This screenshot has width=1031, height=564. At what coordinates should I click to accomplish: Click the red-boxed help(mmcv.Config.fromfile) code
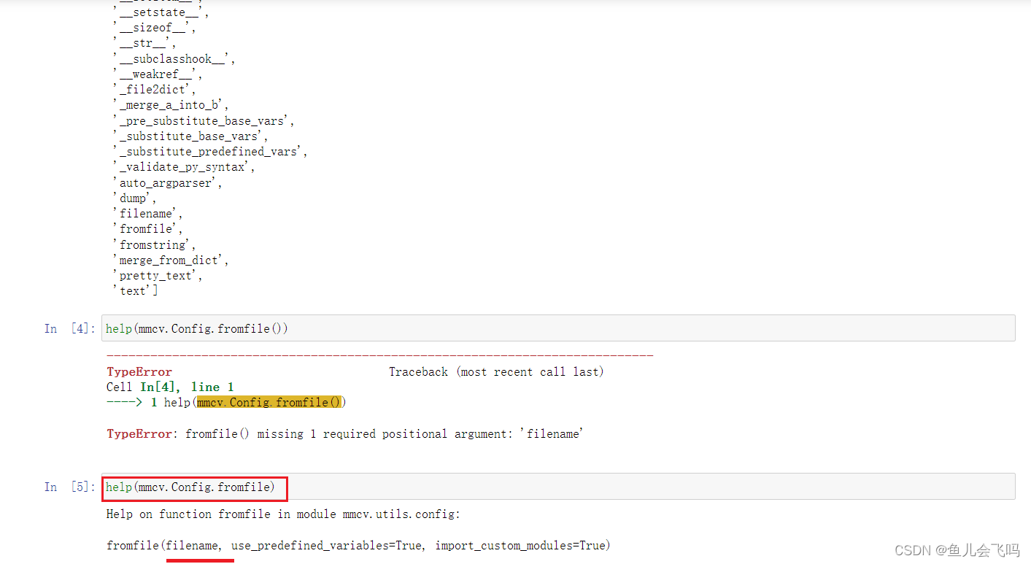(193, 487)
